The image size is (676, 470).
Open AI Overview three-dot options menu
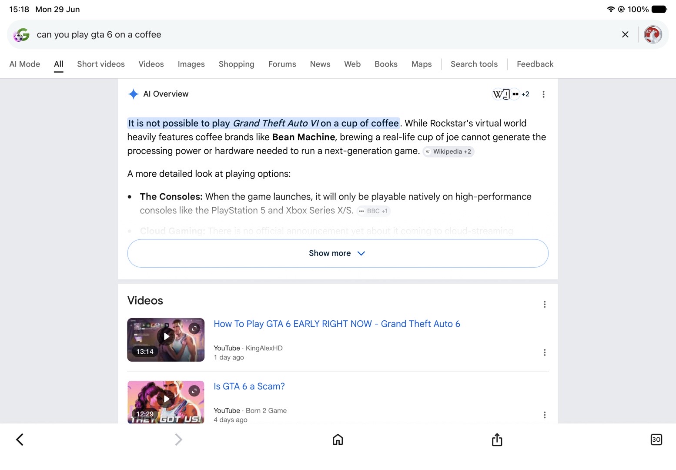point(543,94)
